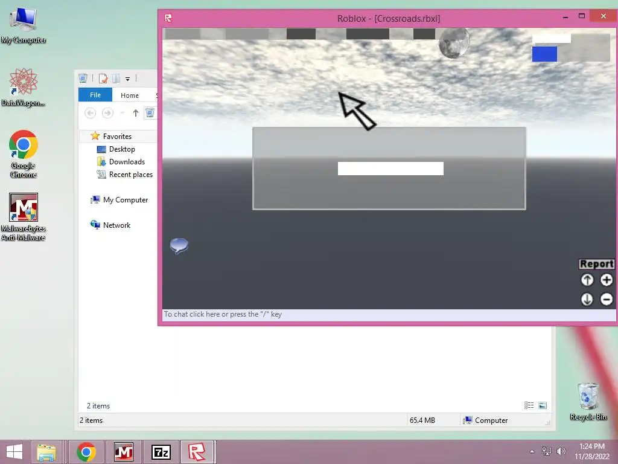
Task: Select Network in the navigation pane
Action: [116, 225]
